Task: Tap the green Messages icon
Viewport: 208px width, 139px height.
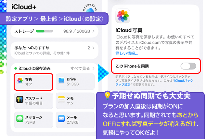Action: pos(20,119)
